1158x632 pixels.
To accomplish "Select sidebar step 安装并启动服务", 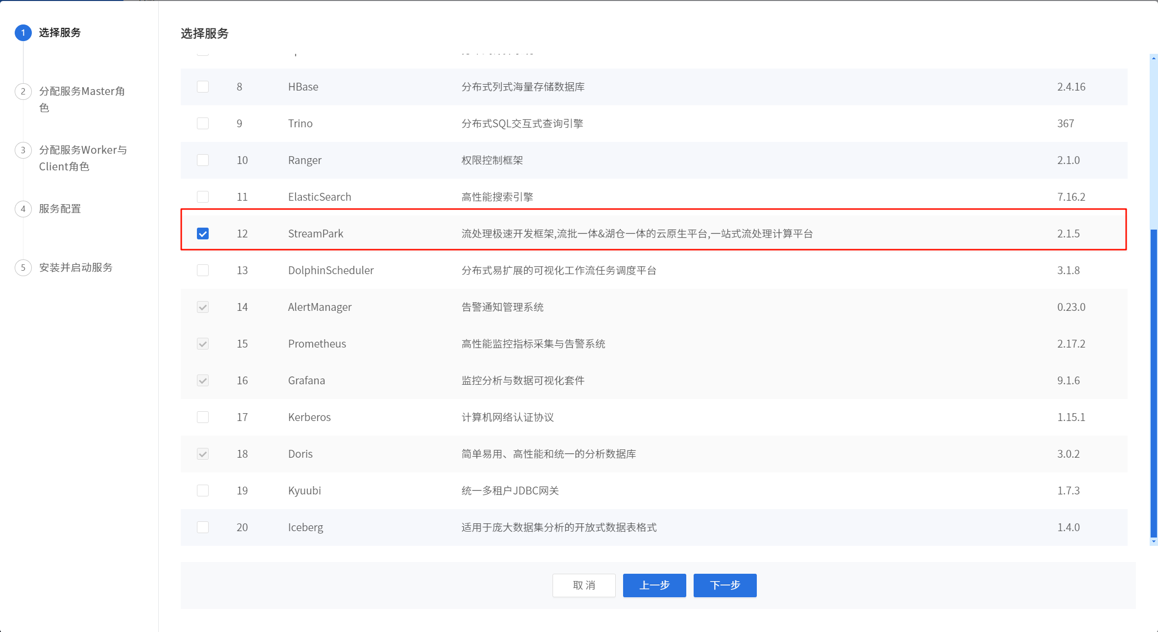I will pos(76,268).
